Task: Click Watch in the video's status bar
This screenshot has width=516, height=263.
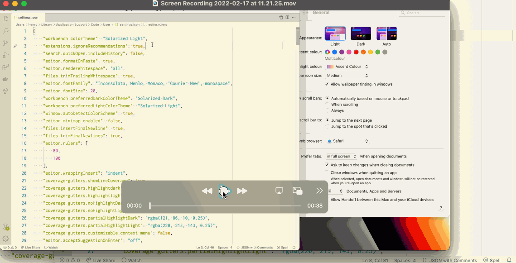Action: pyautogui.click(x=51, y=248)
